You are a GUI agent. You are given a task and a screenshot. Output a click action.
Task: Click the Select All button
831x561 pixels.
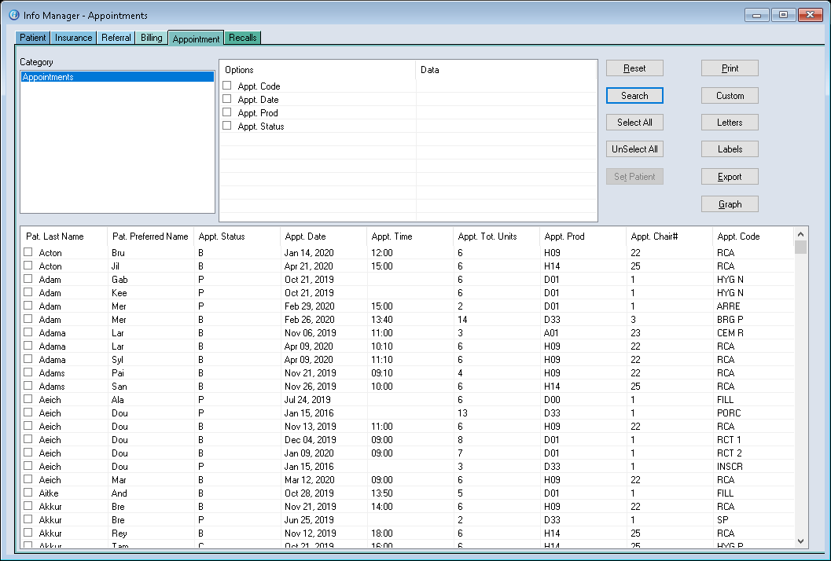pyautogui.click(x=634, y=123)
